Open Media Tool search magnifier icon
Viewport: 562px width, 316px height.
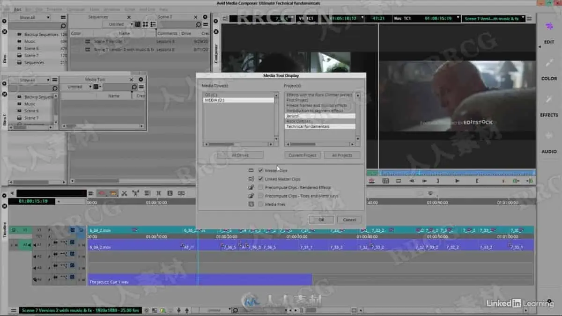pos(134,87)
